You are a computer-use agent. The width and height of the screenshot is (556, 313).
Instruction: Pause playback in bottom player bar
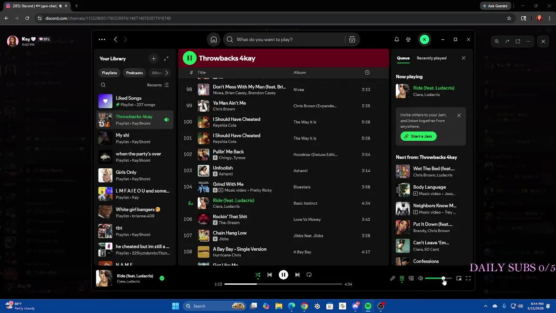283,275
